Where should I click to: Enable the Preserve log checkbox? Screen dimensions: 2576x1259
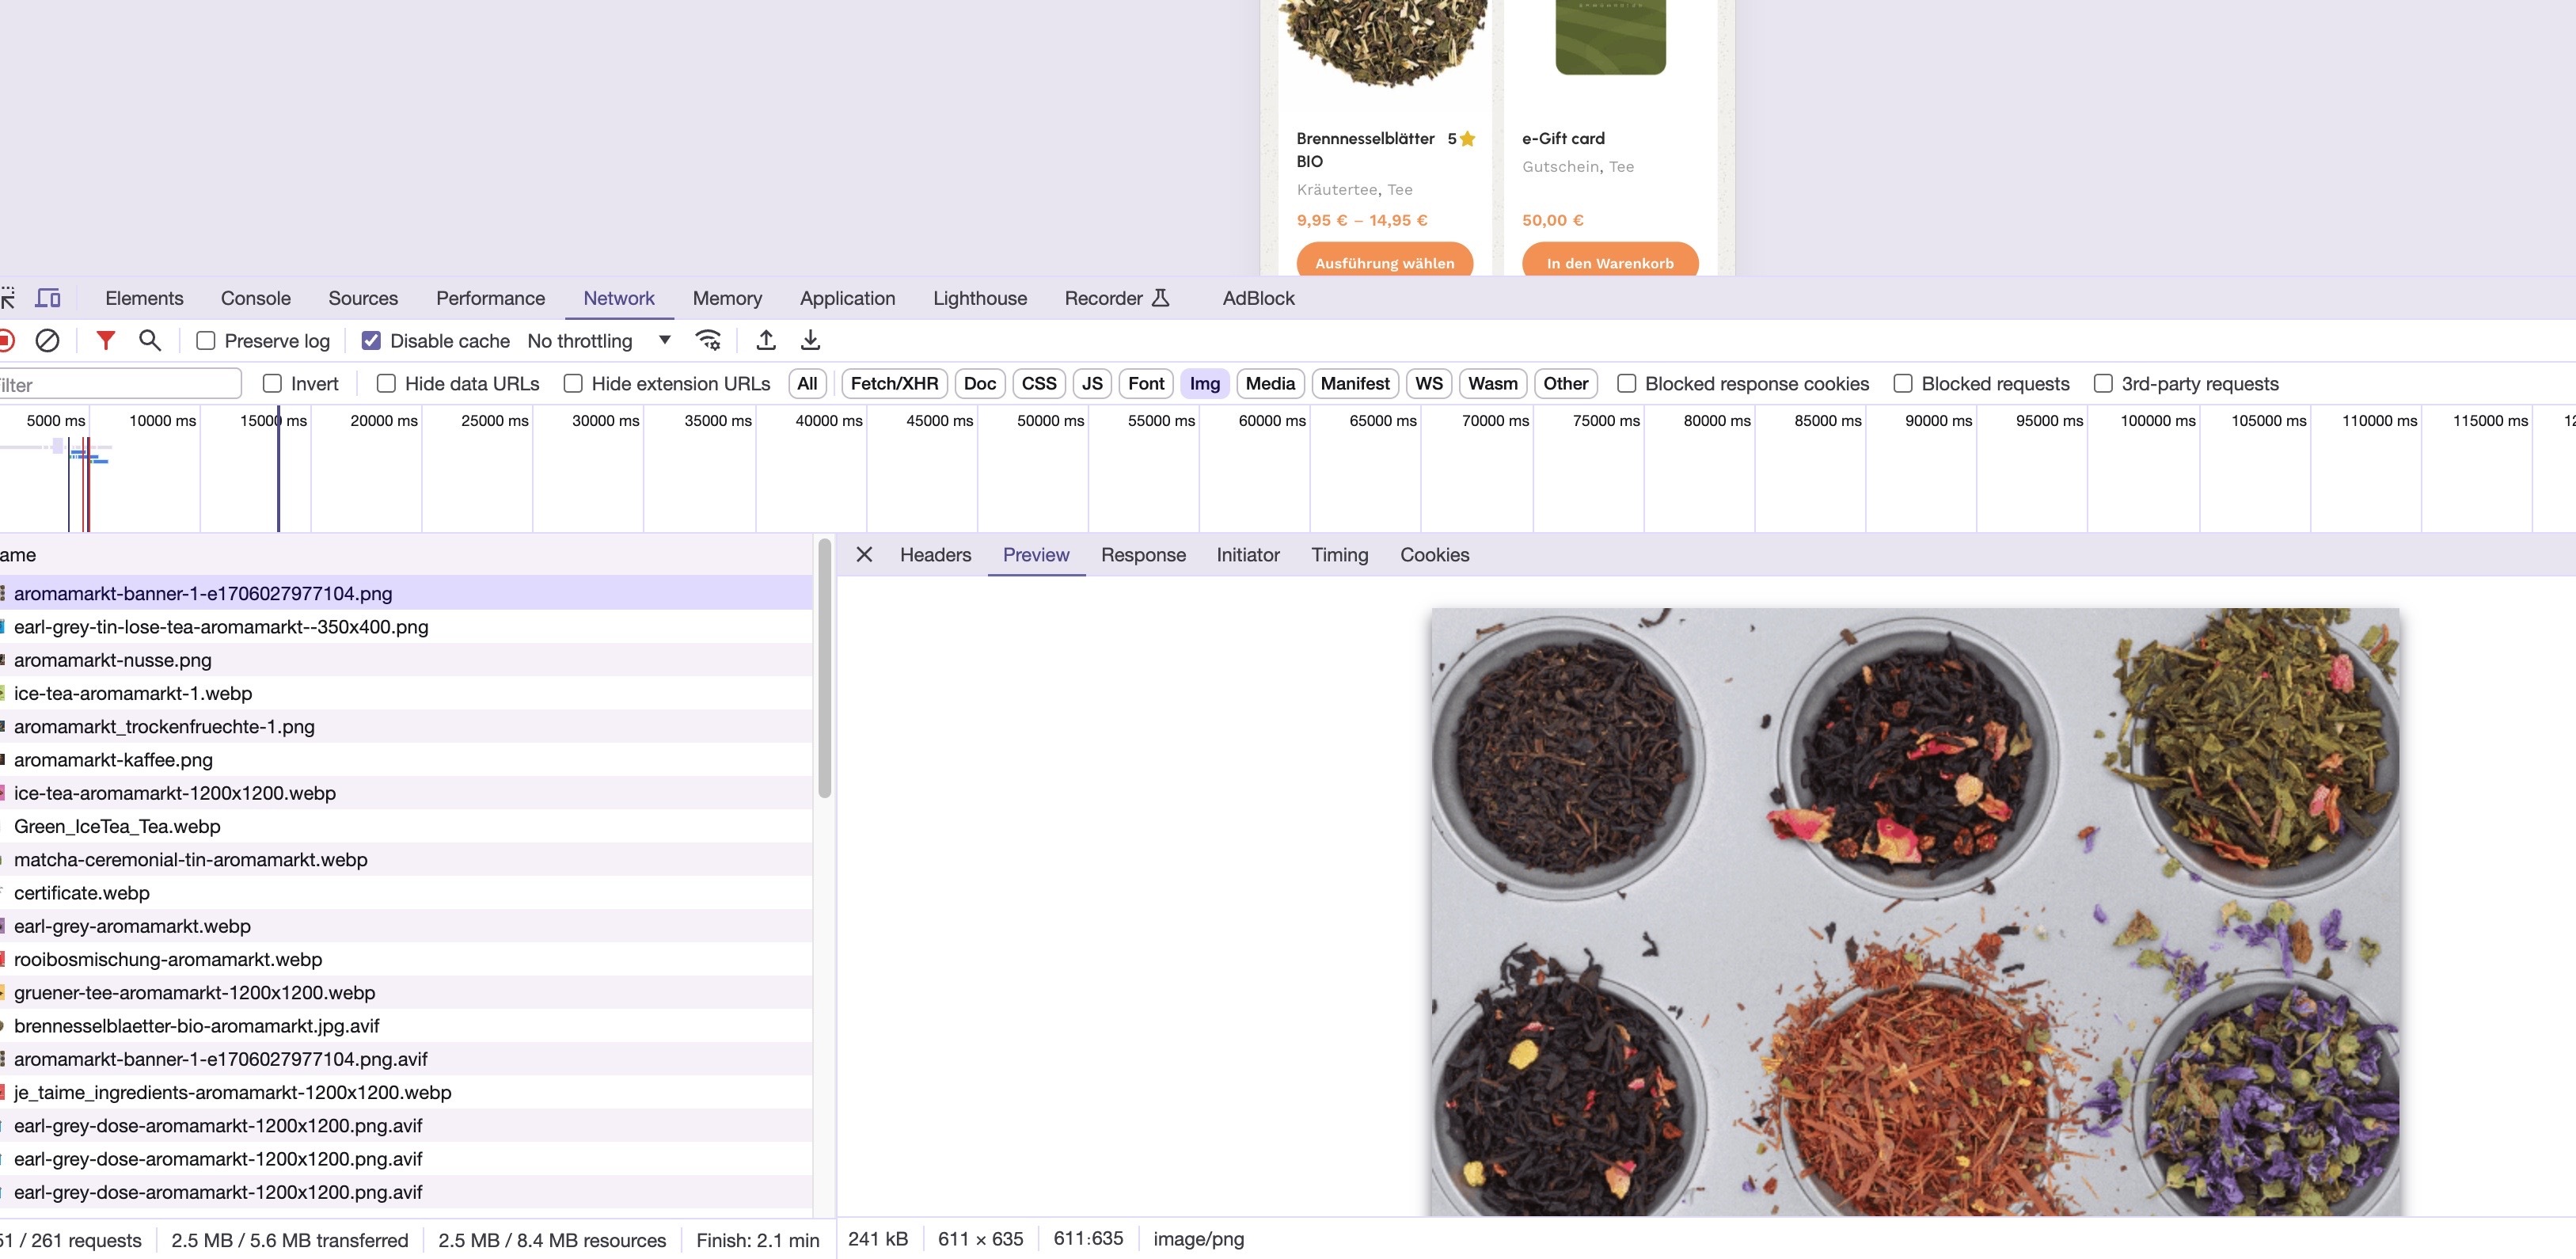click(206, 341)
